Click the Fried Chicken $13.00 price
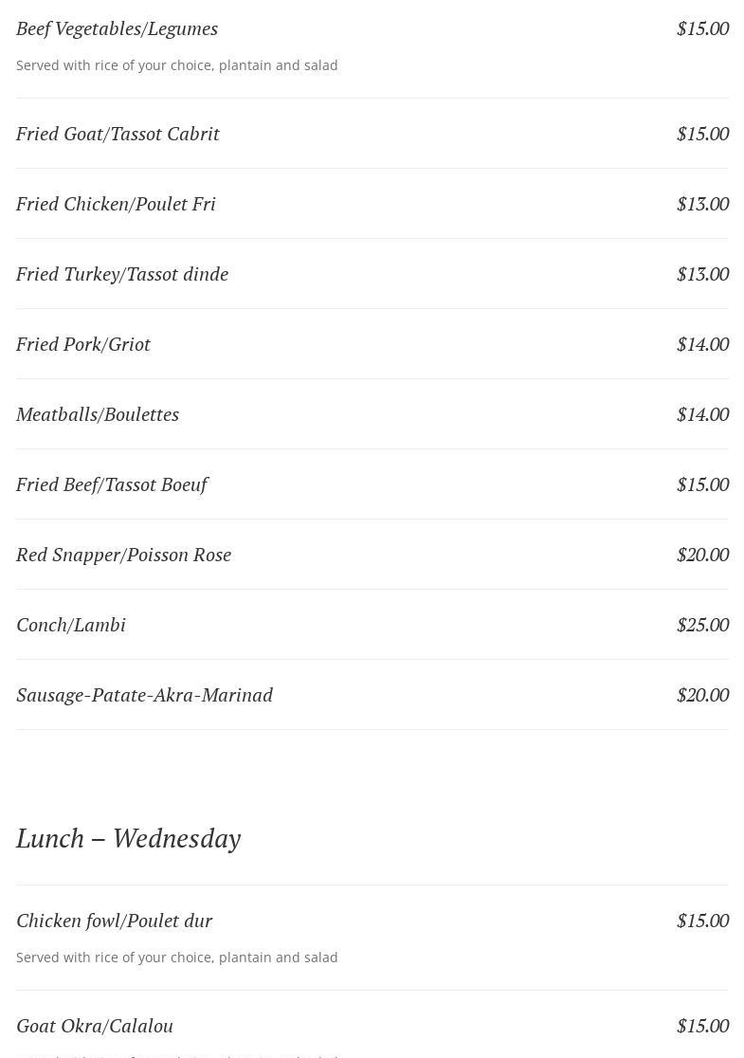The image size is (744, 1058). tap(702, 204)
